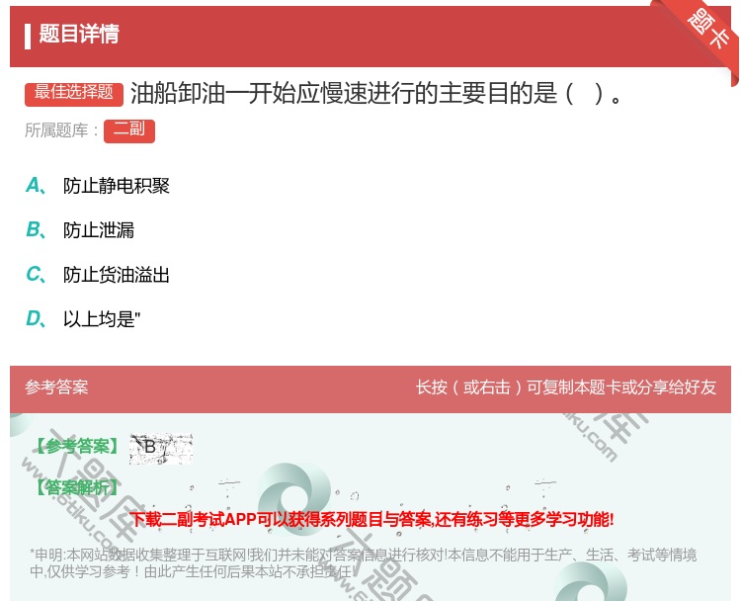Click the 最佳选择题 question type badge

pos(74,93)
